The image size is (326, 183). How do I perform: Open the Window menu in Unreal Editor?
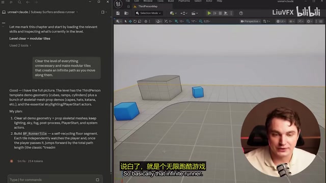[x=148, y=1]
